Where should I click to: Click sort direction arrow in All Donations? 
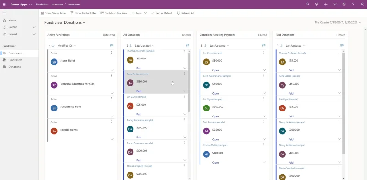click(130, 46)
